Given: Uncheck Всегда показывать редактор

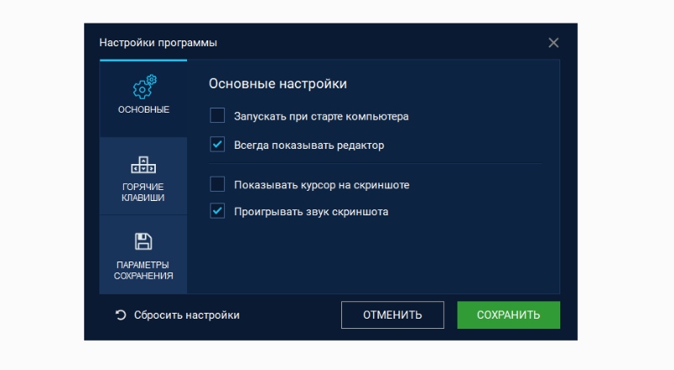Looking at the screenshot, I should coord(217,145).
